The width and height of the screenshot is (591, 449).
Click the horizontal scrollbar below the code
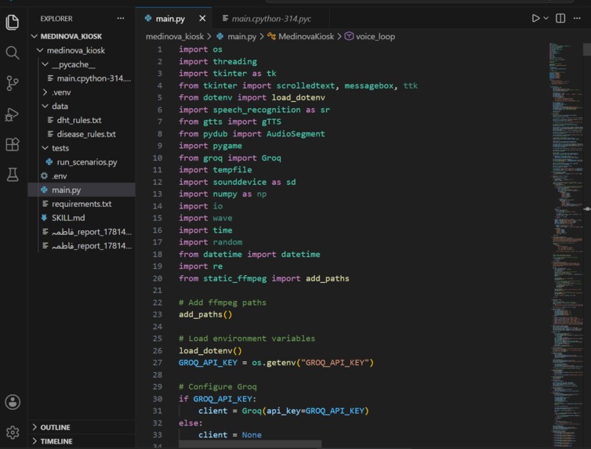click(x=250, y=444)
